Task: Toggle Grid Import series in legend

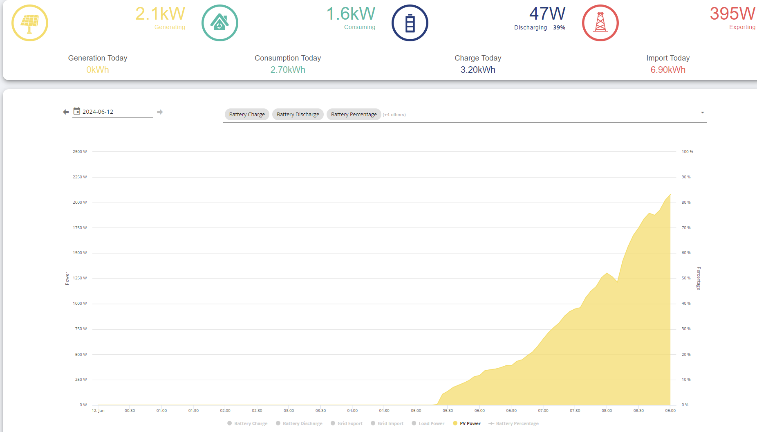Action: 387,423
